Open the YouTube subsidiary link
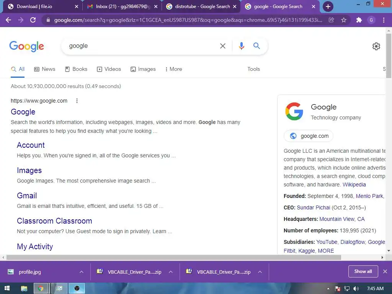392x294 pixels. pyautogui.click(x=327, y=242)
